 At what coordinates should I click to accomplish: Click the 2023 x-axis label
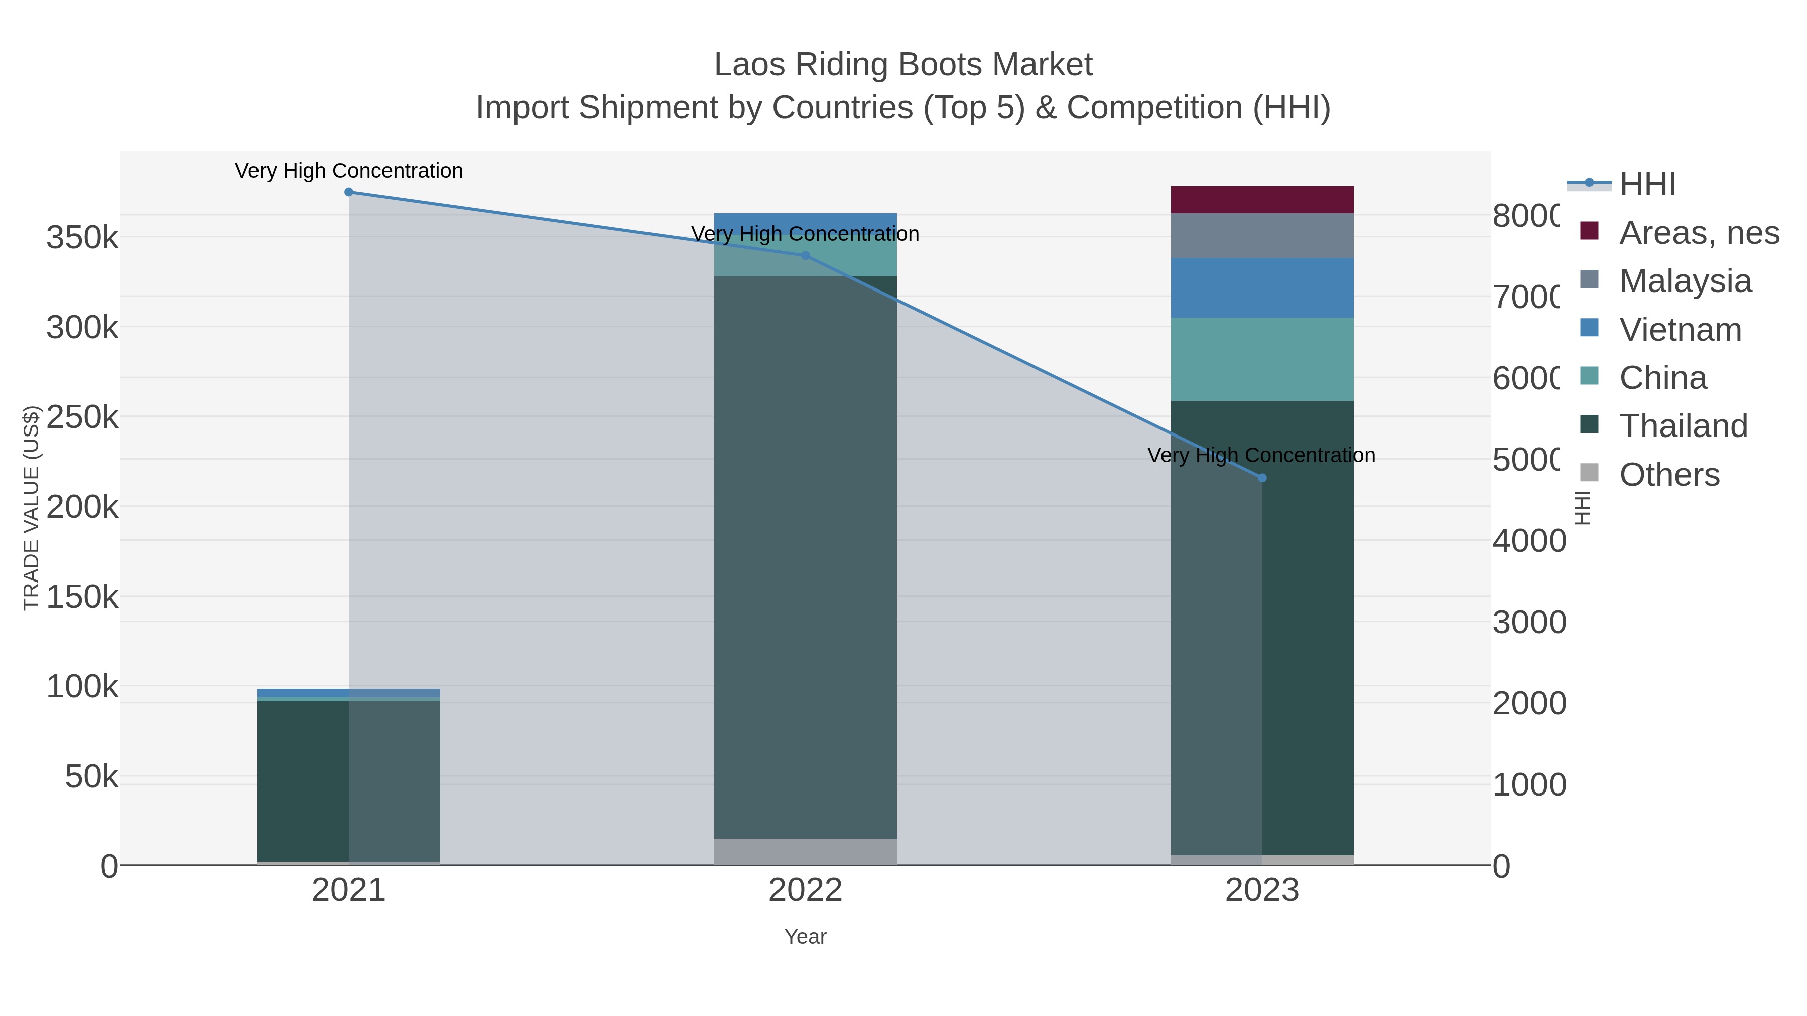tap(1262, 891)
